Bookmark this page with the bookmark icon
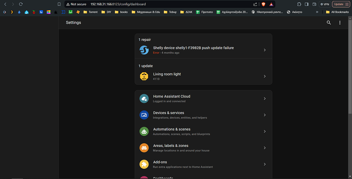This screenshot has width=352, height=179. (59, 4)
